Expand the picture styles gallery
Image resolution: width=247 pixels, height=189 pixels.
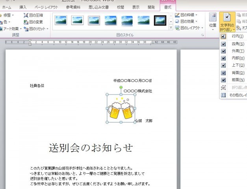point(171,28)
